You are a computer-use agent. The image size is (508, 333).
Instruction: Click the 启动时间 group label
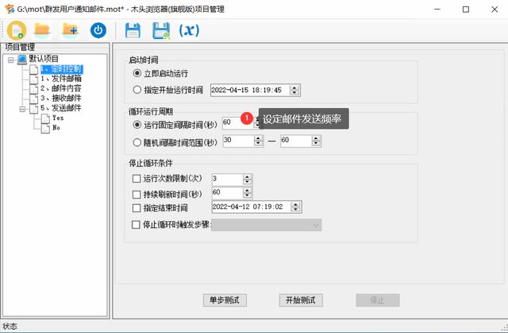point(144,60)
